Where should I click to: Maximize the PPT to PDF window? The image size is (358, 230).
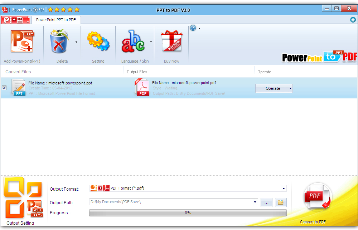coord(336,8)
